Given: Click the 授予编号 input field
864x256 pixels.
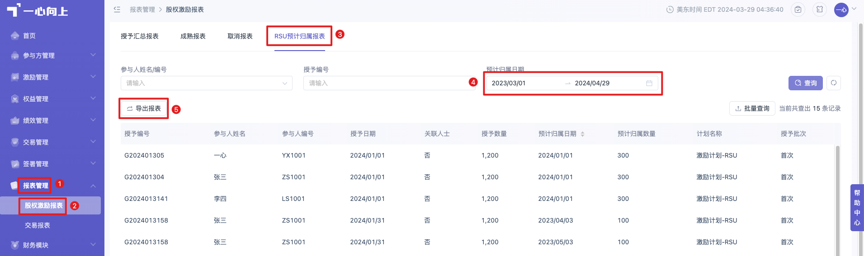Looking at the screenshot, I should (389, 83).
